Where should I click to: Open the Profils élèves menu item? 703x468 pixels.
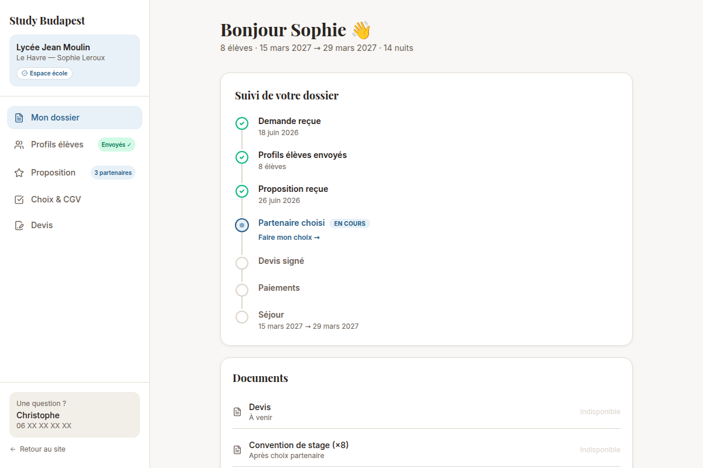tap(74, 144)
